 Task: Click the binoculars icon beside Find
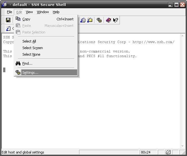18,63
